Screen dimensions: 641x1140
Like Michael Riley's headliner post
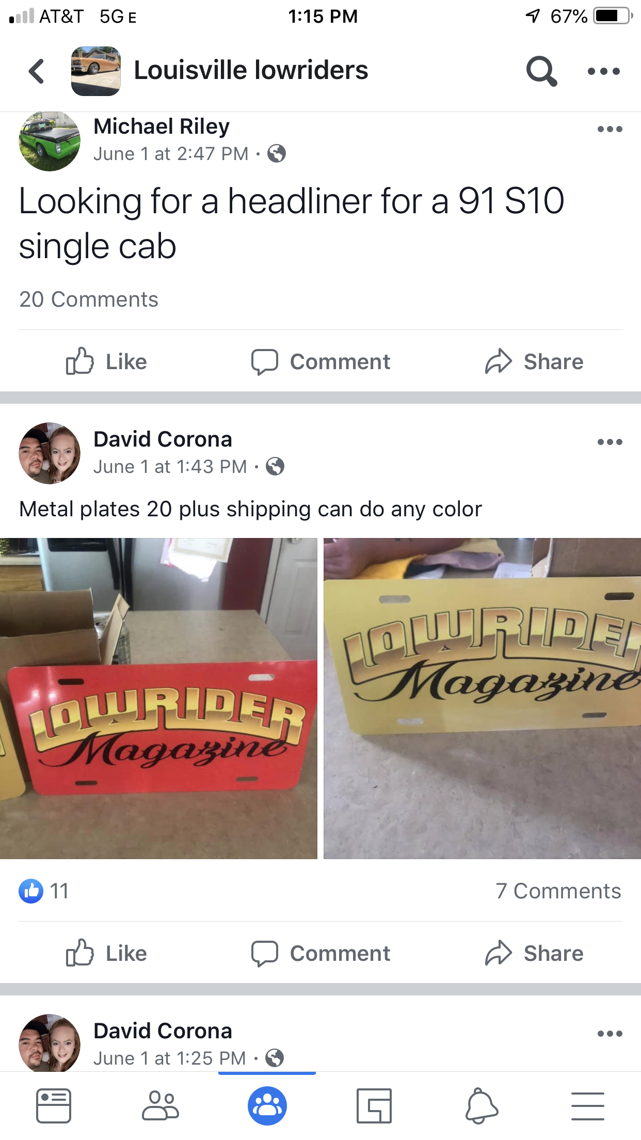click(x=106, y=361)
